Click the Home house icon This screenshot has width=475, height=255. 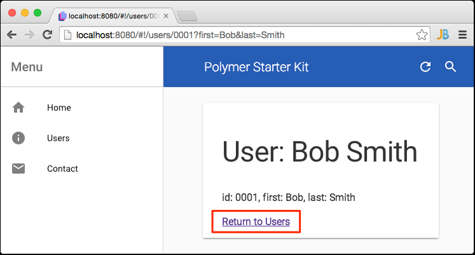(x=18, y=107)
